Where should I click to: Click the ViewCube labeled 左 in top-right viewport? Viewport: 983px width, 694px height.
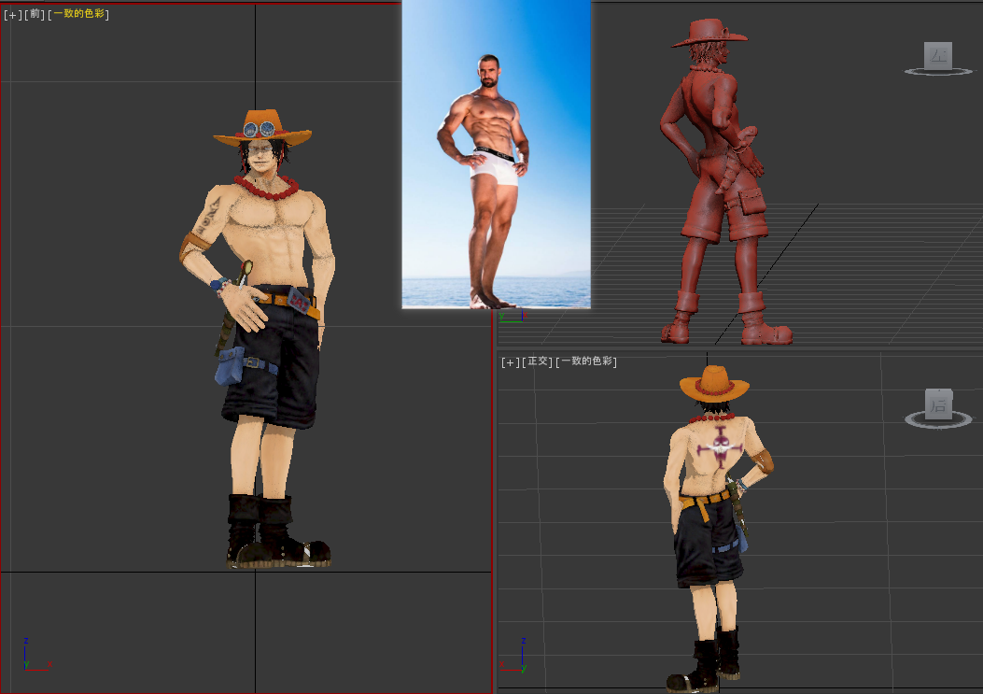[x=939, y=56]
